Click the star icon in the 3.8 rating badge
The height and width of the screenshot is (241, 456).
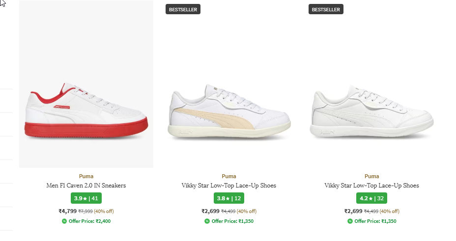228,198
